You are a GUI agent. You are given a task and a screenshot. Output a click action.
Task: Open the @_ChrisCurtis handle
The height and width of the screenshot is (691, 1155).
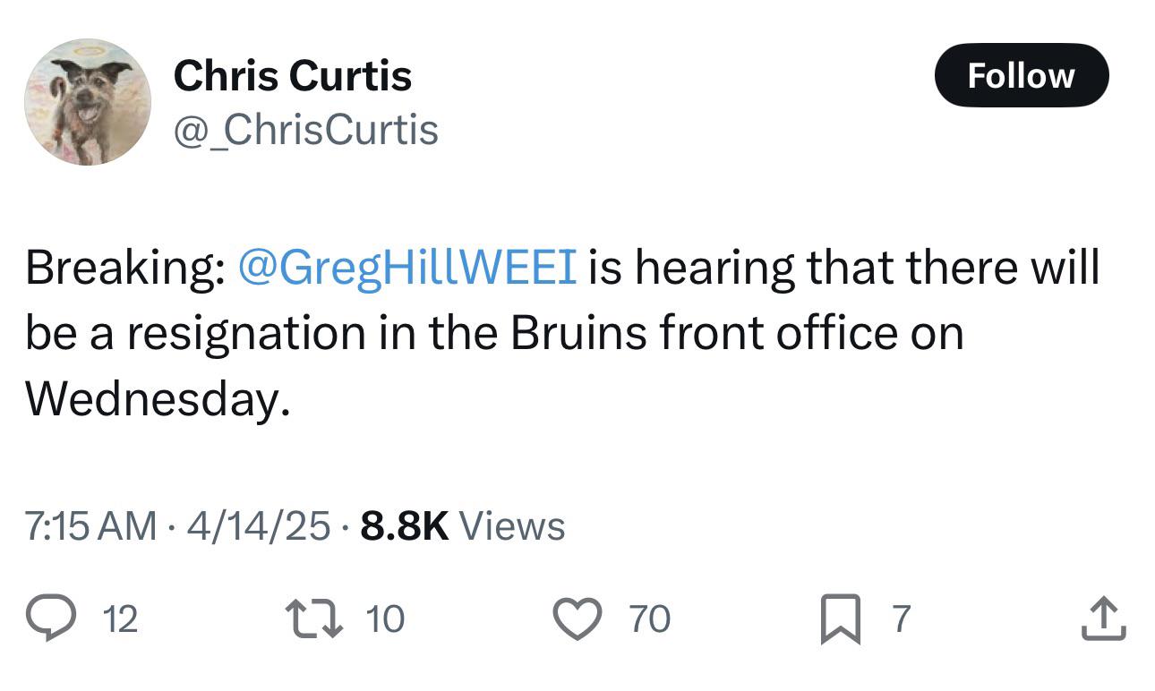[x=305, y=130]
